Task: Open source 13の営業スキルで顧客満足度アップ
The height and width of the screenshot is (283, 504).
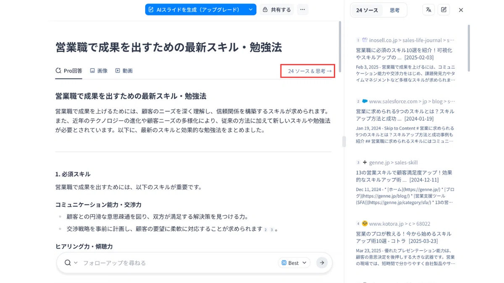Action: pyautogui.click(x=404, y=176)
